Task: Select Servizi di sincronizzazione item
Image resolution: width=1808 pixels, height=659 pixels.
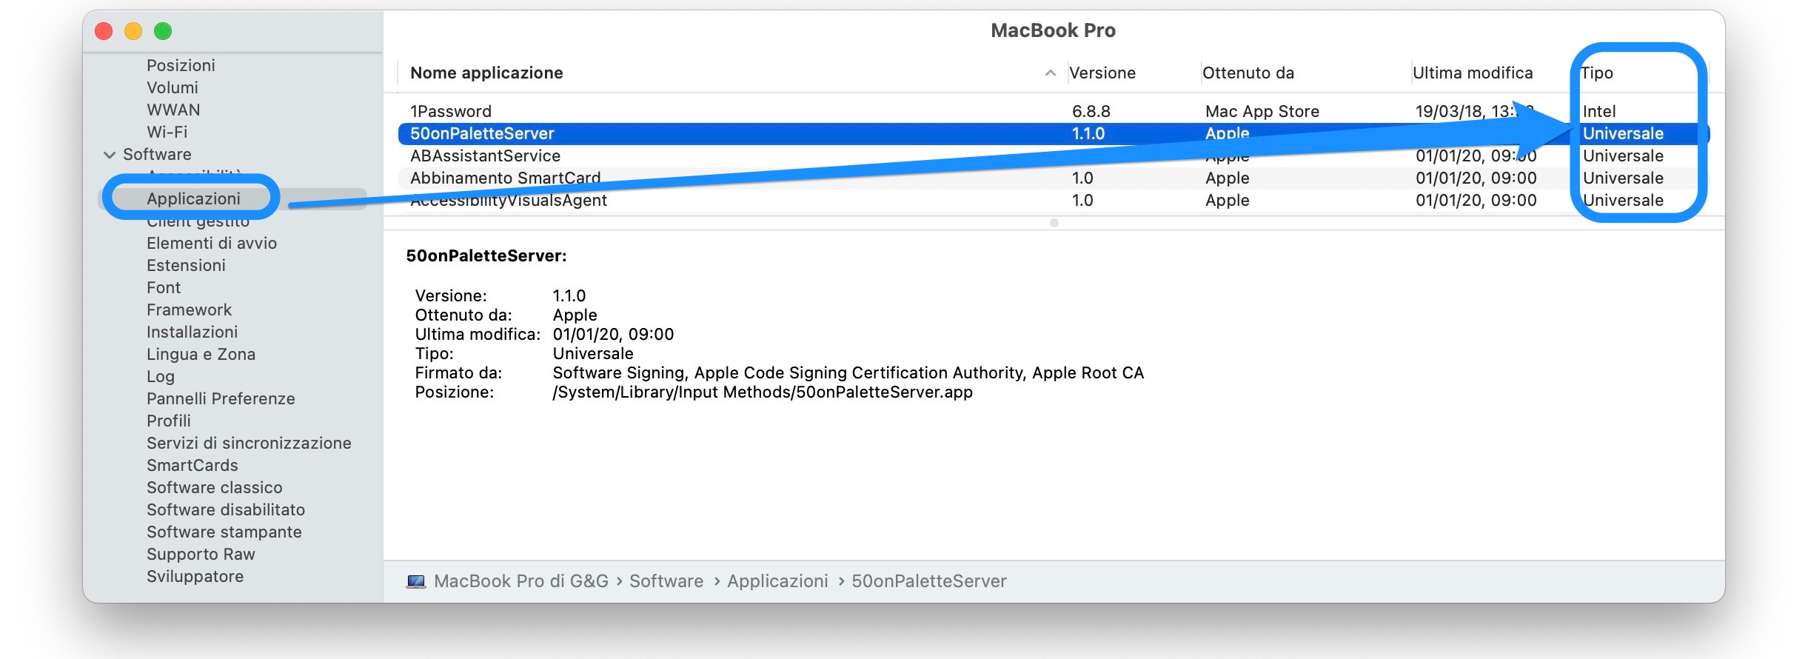Action: (x=249, y=443)
